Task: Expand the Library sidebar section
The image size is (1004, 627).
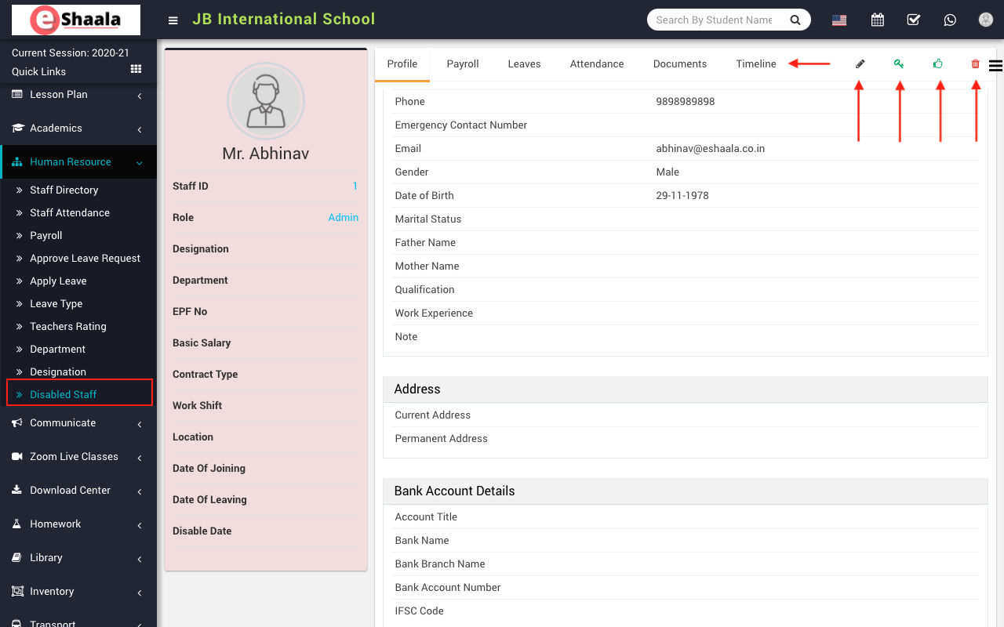Action: (77, 558)
